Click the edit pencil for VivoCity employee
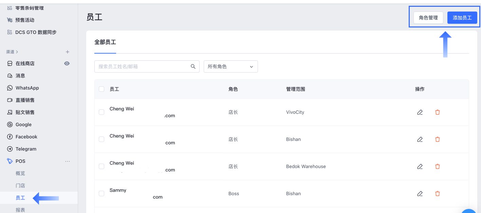481x213 pixels. coord(420,112)
